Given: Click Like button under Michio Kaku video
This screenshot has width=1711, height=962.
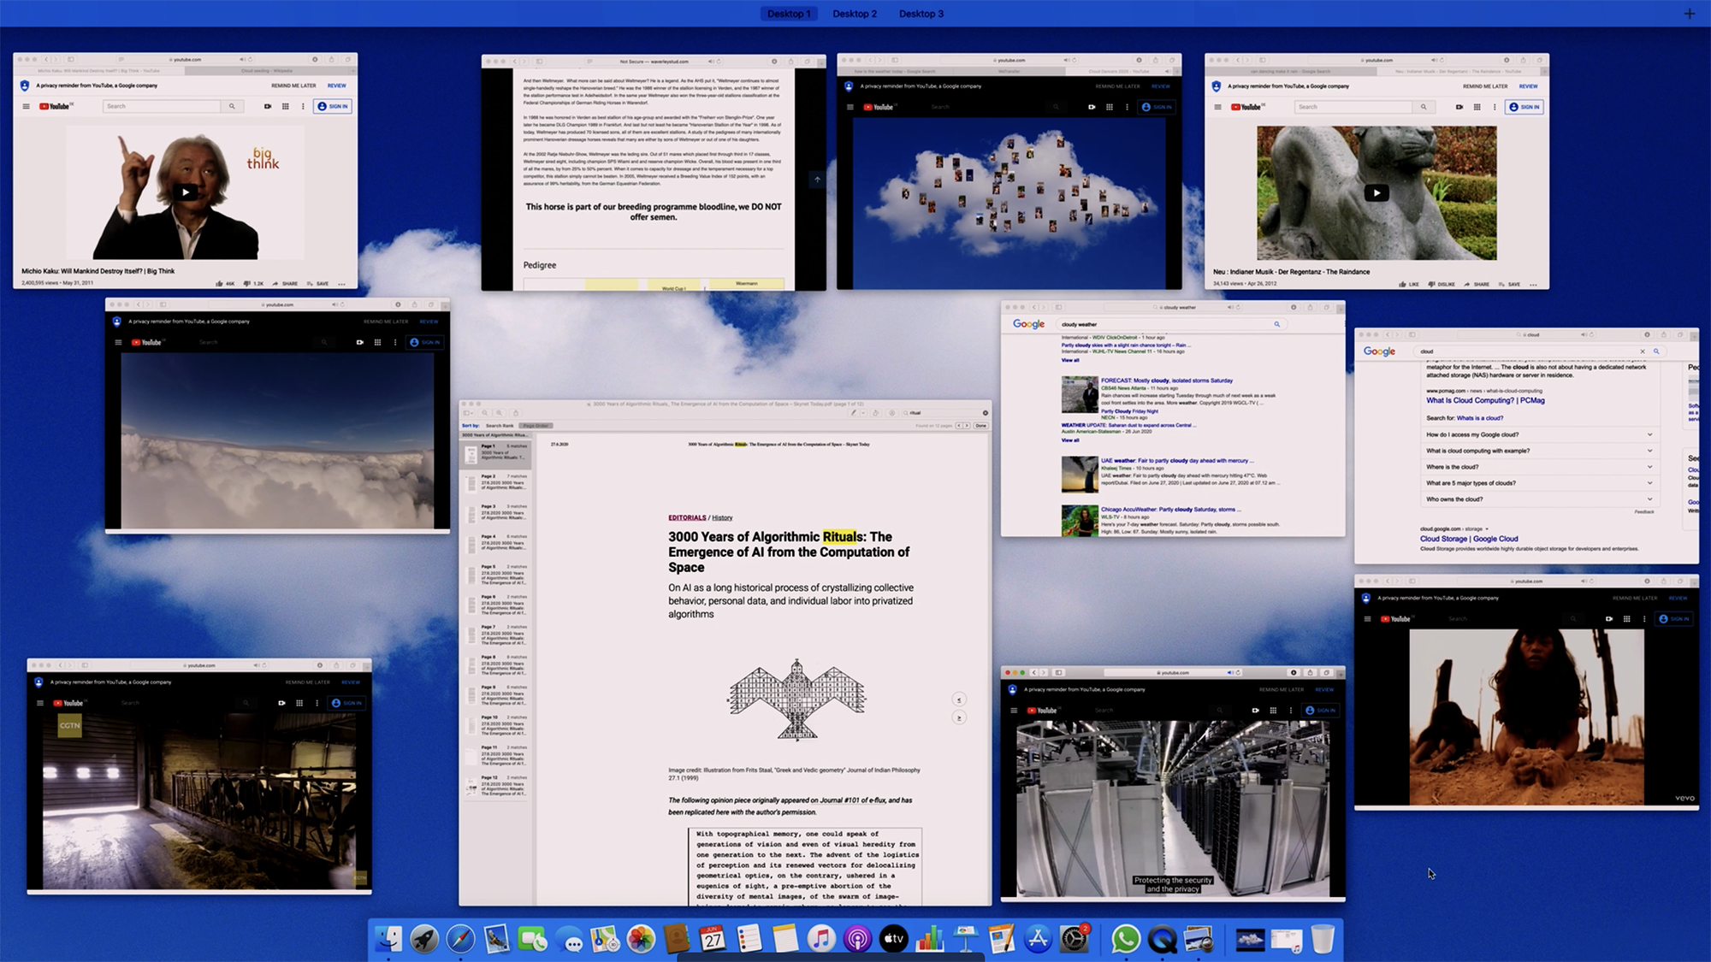Looking at the screenshot, I should coord(225,283).
